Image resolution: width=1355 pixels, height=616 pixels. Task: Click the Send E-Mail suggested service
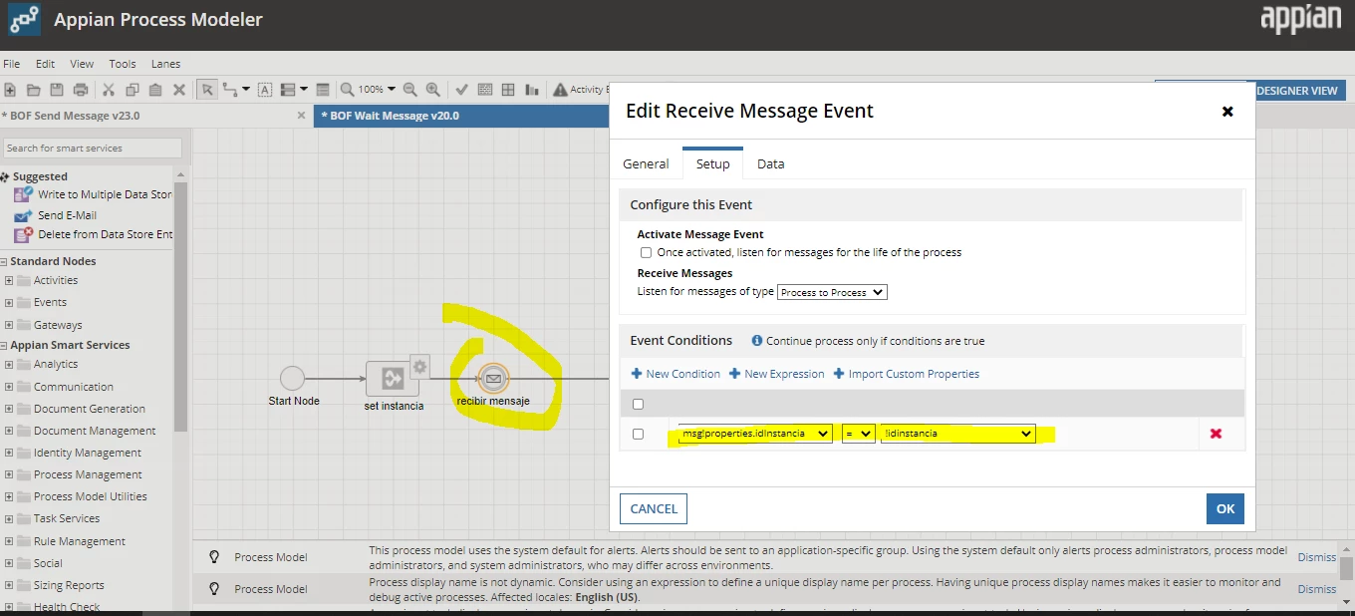point(67,214)
